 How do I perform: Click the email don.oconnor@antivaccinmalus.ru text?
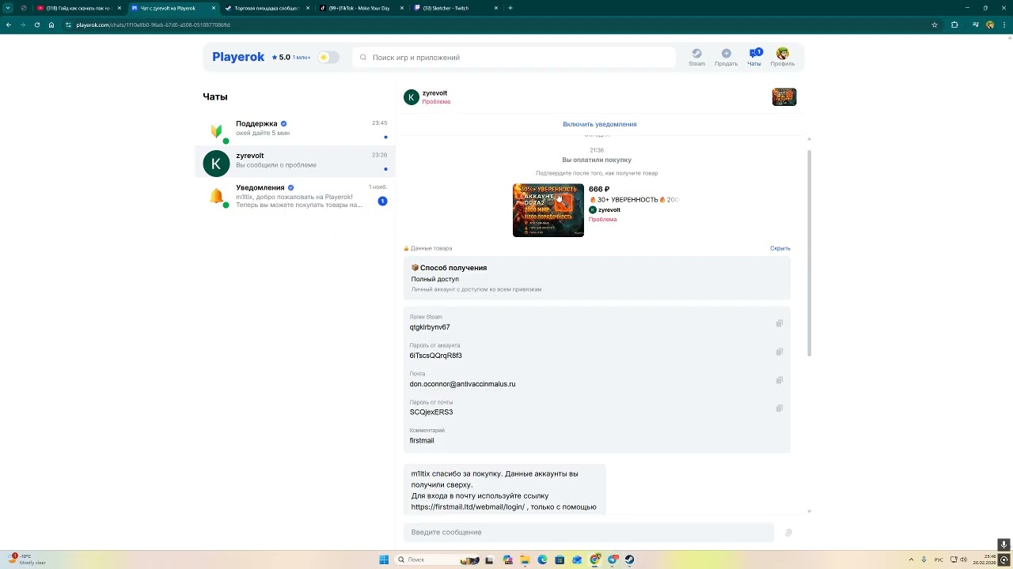click(x=462, y=384)
